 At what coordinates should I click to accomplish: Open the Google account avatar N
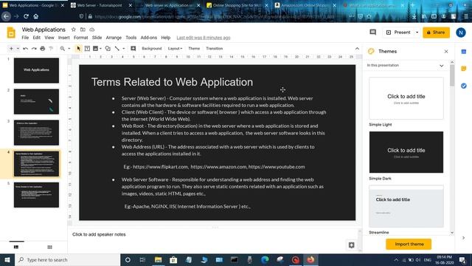pos(460,33)
